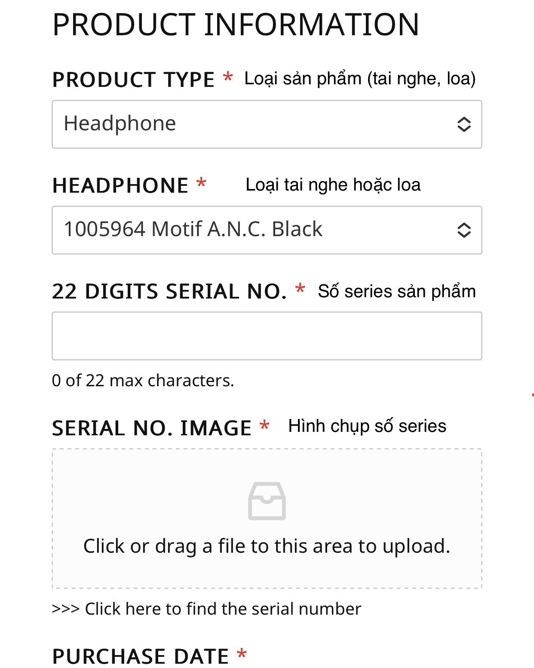534x668 pixels.
Task: Click the up-down chevron on Product Type select
Action: coord(463,124)
